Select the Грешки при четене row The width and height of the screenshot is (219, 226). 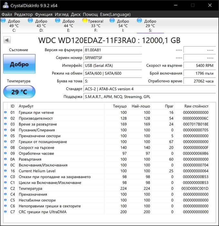point(106,113)
